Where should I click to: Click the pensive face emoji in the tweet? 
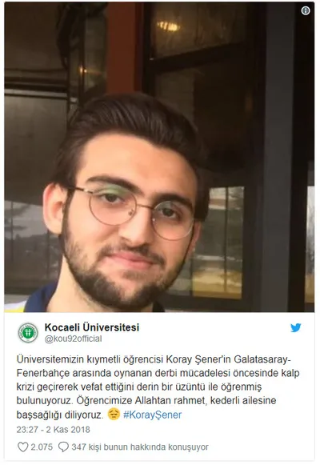114,414
